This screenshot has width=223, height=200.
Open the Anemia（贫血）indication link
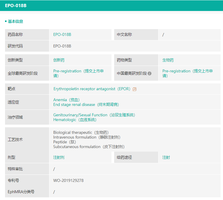click(67, 100)
